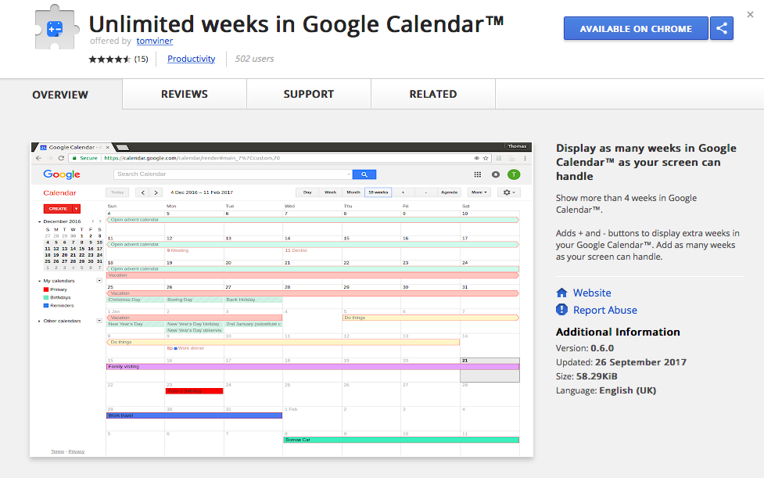The height and width of the screenshot is (478, 764).
Task: Click the share icon next to Available on Chrome
Action: (722, 28)
